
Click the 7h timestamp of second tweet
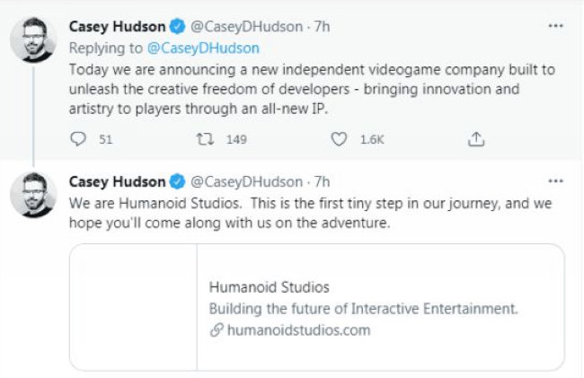click(x=323, y=181)
